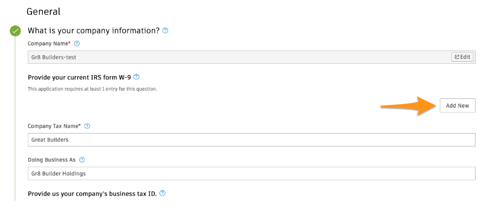This screenshot has height=213, width=494.
Task: Open help icon beside company information heading
Action: (165, 31)
